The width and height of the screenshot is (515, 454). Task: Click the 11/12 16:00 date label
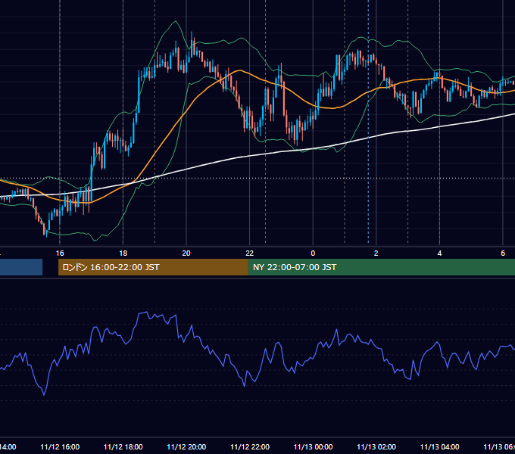(60, 446)
